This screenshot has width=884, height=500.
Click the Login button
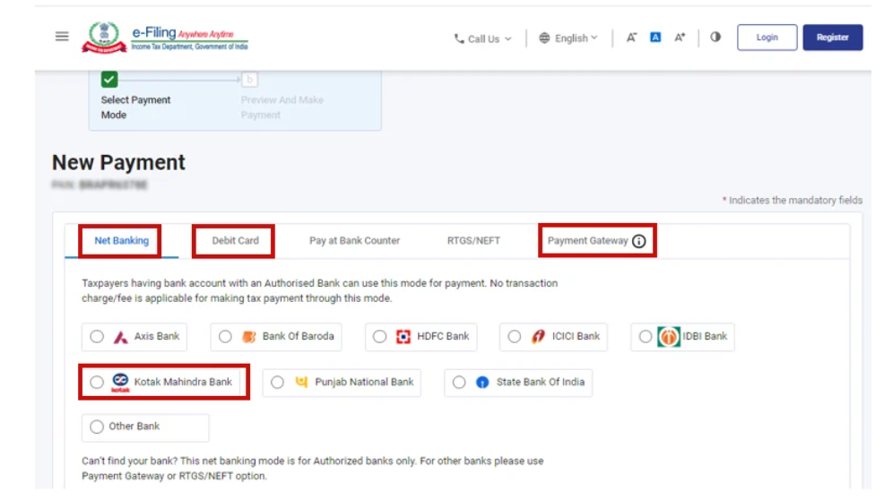coord(767,38)
